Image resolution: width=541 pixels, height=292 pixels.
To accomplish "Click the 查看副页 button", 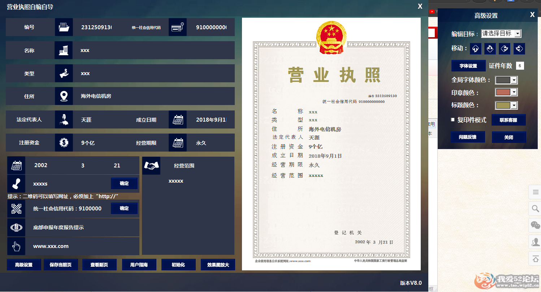I will (99, 265).
